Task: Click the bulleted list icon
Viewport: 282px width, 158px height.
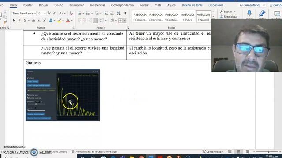Action: tap(79, 14)
